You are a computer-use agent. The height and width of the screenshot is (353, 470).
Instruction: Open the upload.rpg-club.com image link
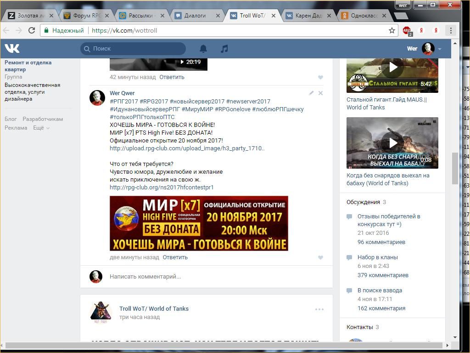(x=187, y=148)
